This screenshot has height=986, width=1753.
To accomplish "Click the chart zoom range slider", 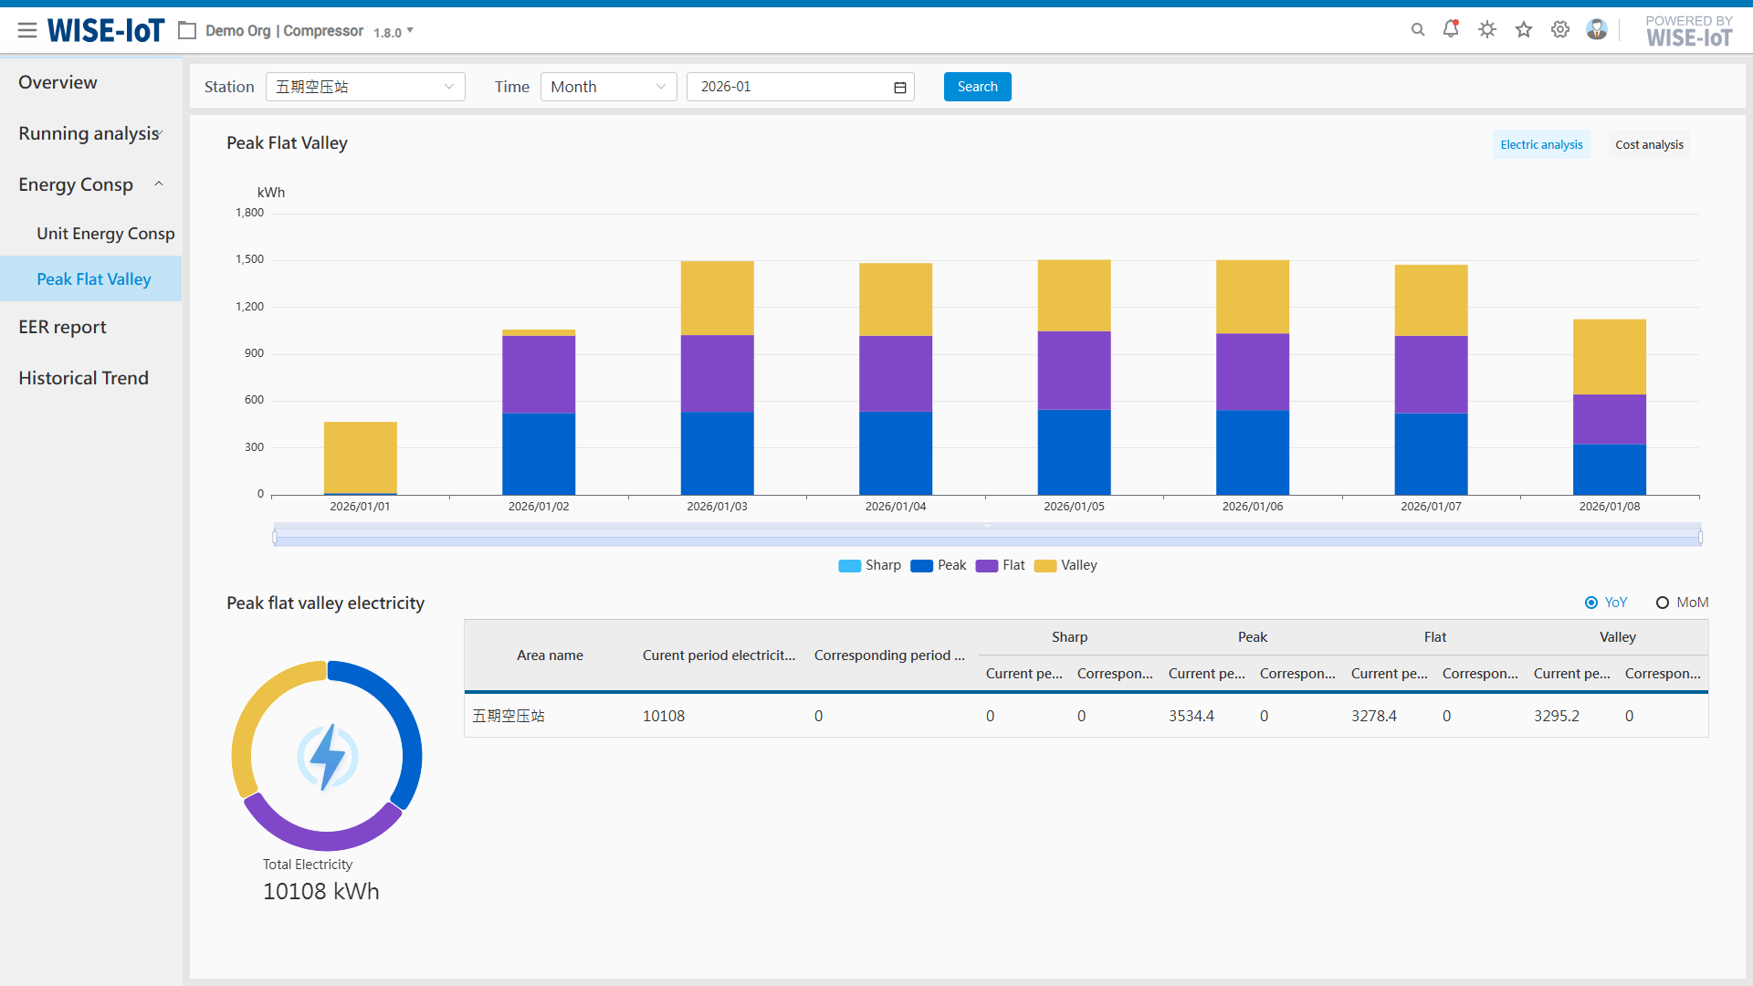I will point(986,537).
